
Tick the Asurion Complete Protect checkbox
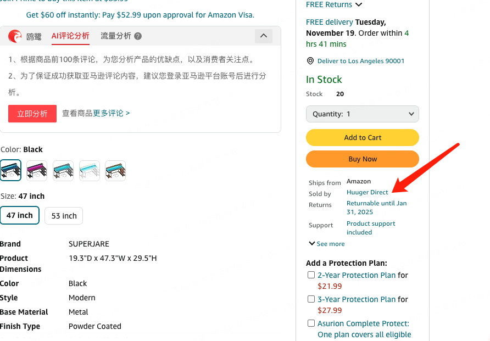pyautogui.click(x=311, y=323)
